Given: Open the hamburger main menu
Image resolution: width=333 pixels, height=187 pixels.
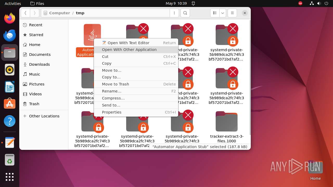Looking at the screenshot, I should tap(232, 13).
